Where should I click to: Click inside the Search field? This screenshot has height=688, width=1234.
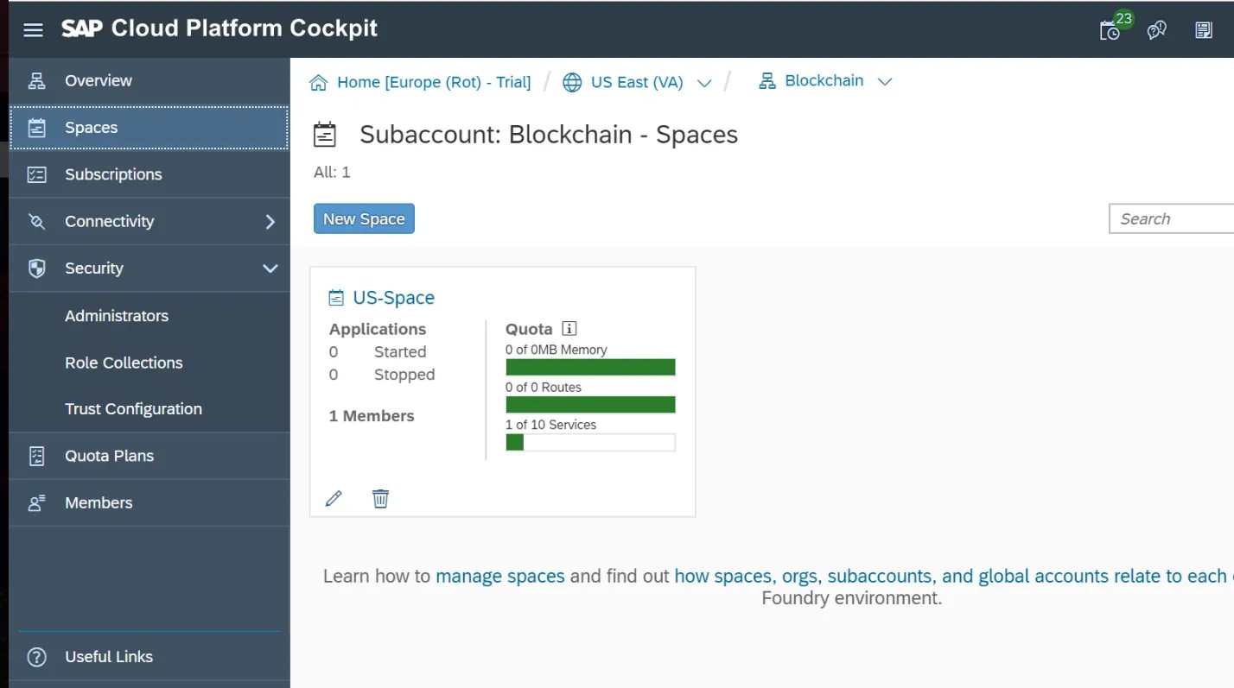click(x=1175, y=218)
